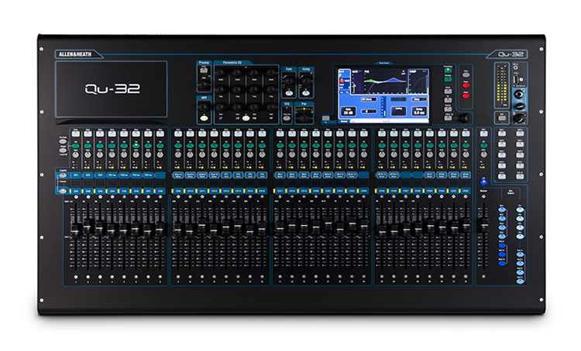Image resolution: width=581 pixels, height=351 pixels.
Task: Select channel CH24 with its Sel key
Action: 364,145
